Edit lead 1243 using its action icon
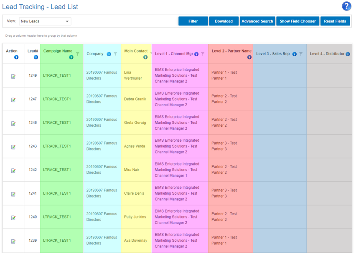 [x=13, y=147]
